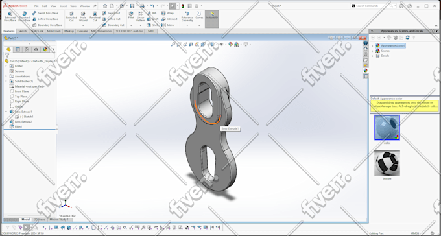
Task: Open the Reference Geometry dropdown arrow
Action: (x=187, y=25)
